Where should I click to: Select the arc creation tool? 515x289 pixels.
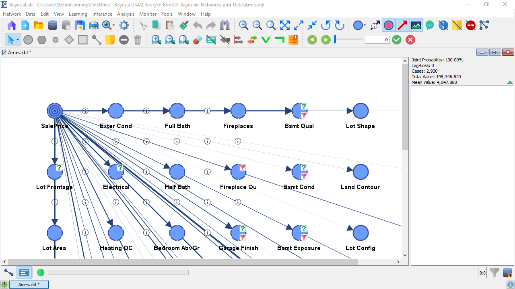(x=97, y=40)
